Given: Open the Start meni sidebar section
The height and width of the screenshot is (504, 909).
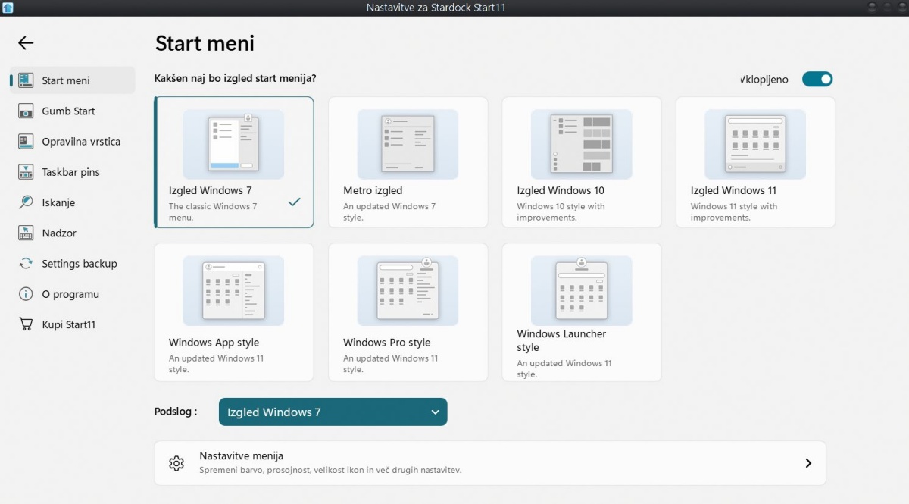Looking at the screenshot, I should (73, 80).
